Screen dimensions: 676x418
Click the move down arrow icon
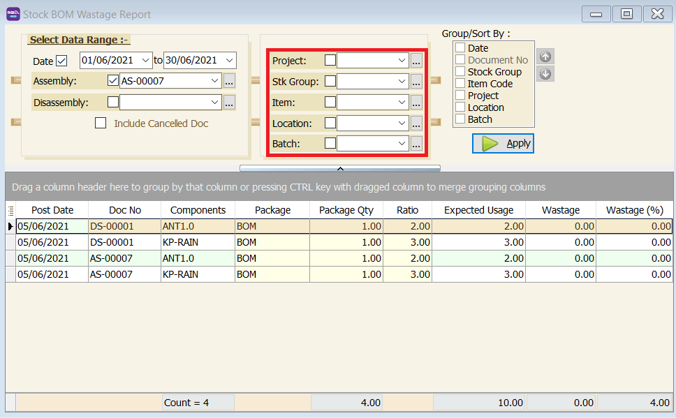[x=546, y=73]
